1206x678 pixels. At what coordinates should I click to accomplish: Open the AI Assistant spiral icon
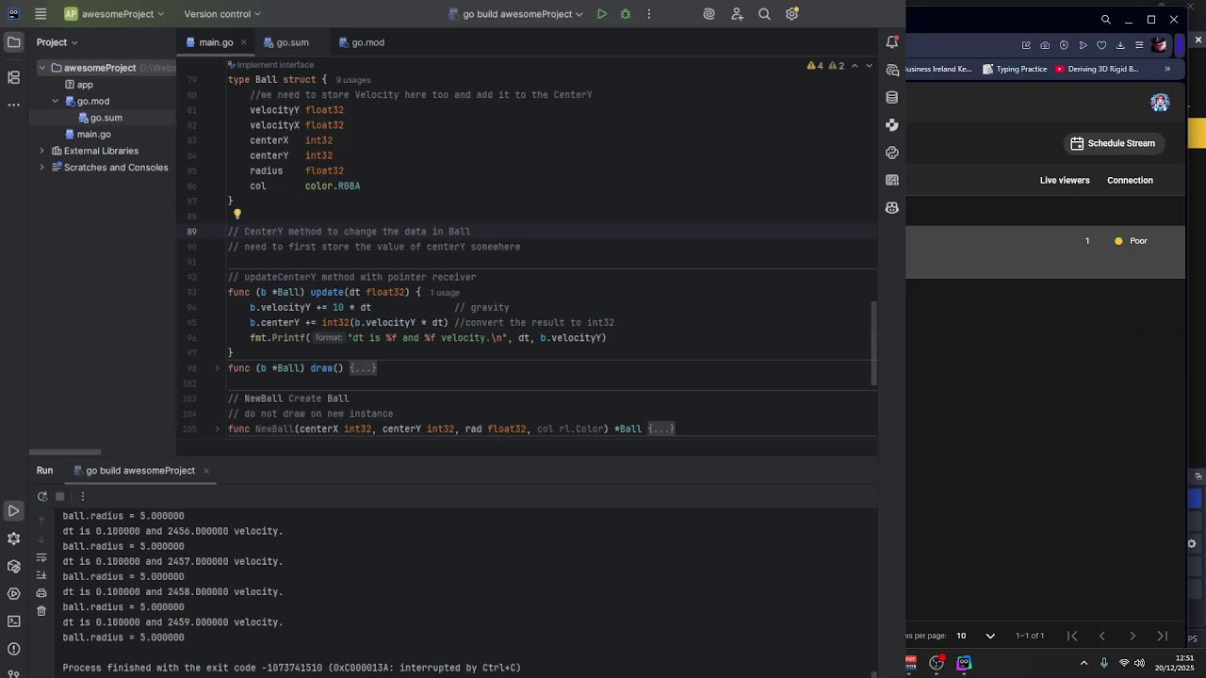[x=709, y=14]
